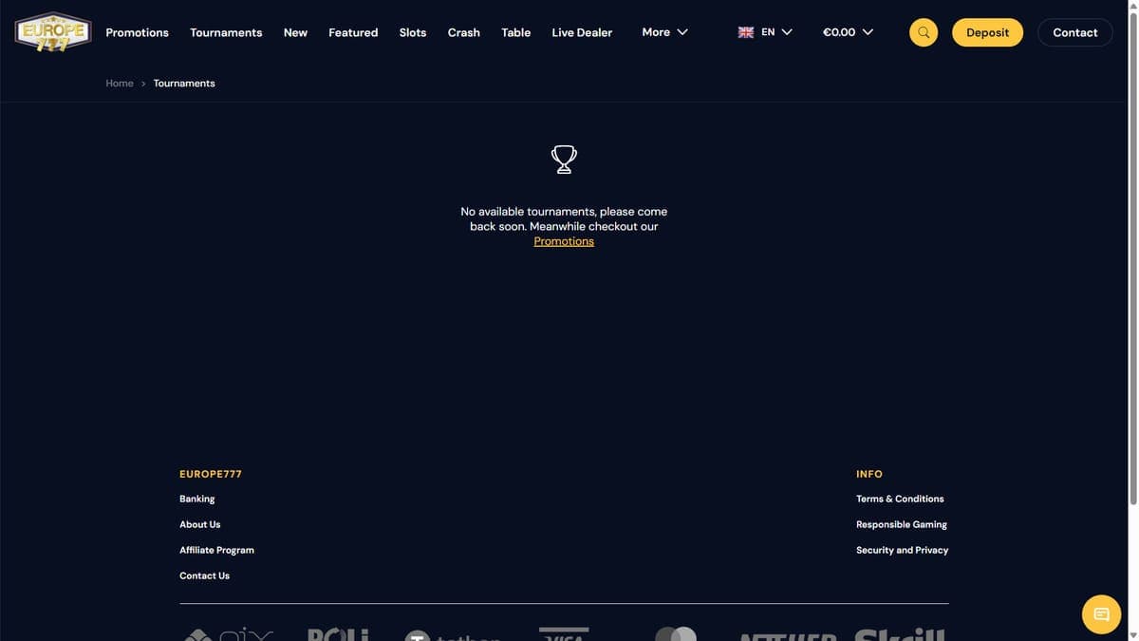Select the Table games menu item
The height and width of the screenshot is (641, 1139).
516,32
